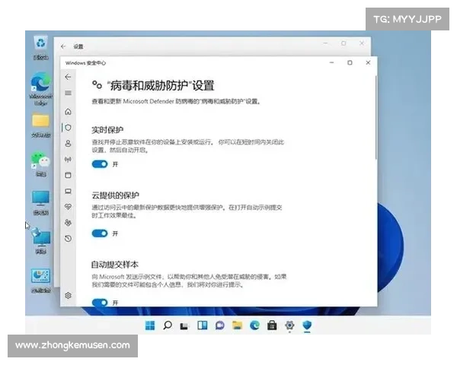This screenshot has height=365, width=457.
Task: Open Device performance & health heart icon
Action: [68, 207]
